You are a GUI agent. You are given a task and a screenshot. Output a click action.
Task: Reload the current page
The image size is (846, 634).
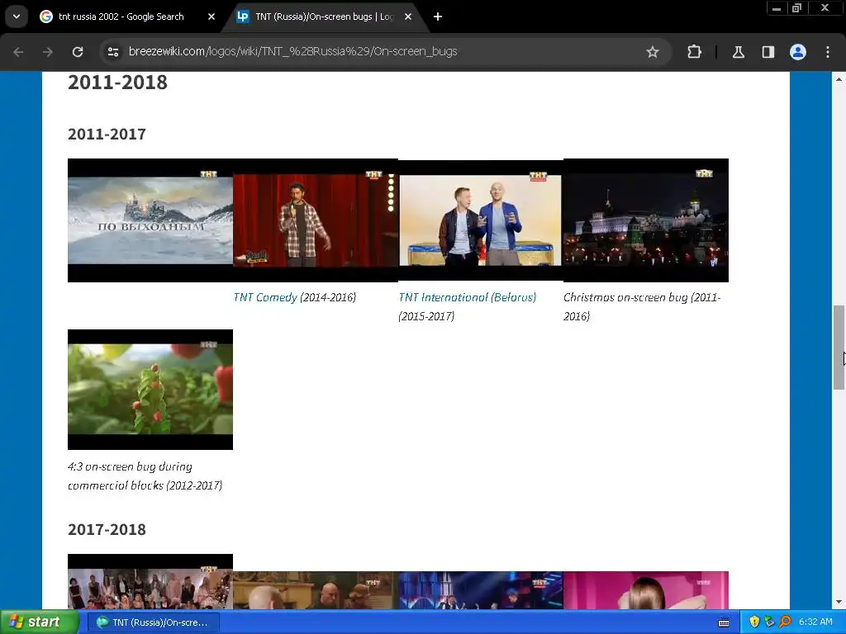[78, 52]
